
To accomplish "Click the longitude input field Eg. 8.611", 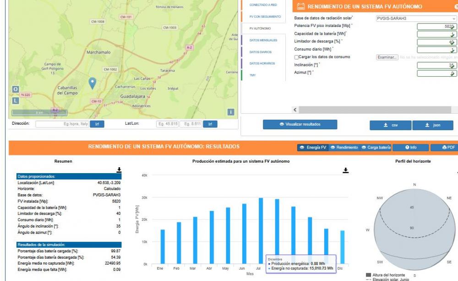I will click(191, 124).
